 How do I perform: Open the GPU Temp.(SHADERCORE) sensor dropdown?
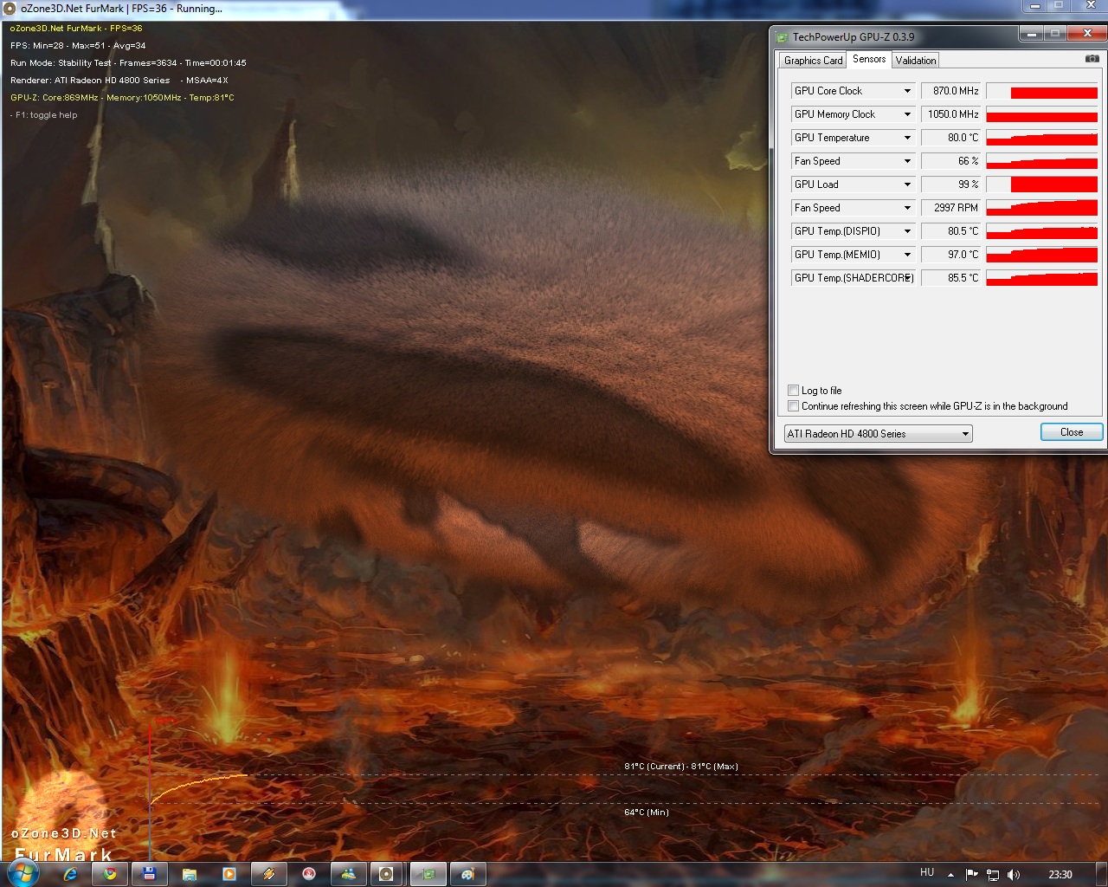click(907, 278)
